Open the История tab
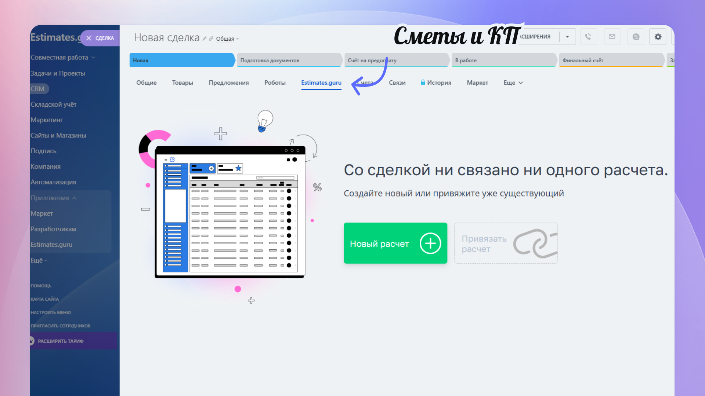This screenshot has width=705, height=396. (439, 83)
